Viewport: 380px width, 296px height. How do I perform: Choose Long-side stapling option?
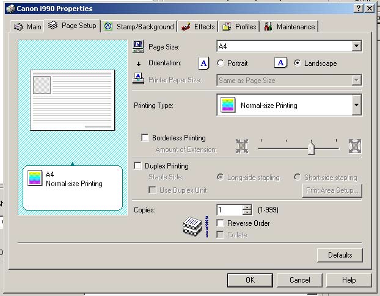click(x=221, y=177)
